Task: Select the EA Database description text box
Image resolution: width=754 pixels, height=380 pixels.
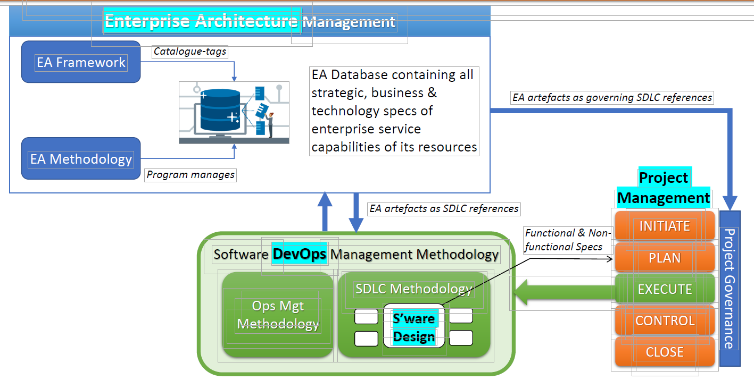Action: [x=394, y=111]
